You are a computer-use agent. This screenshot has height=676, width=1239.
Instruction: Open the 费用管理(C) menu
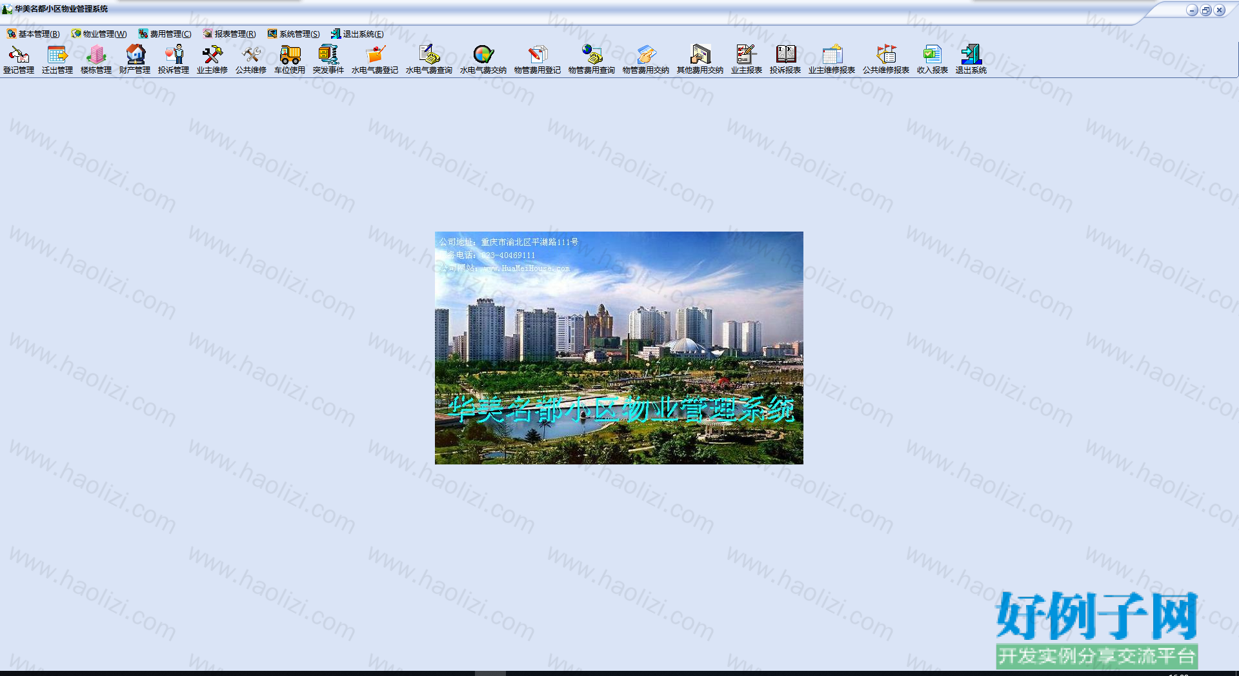pyautogui.click(x=165, y=34)
